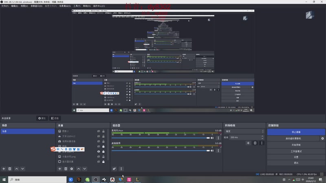Viewport: 326px width, 183px height.
Task: Click the 属性 button above the scenes panel
Action: coord(42,118)
